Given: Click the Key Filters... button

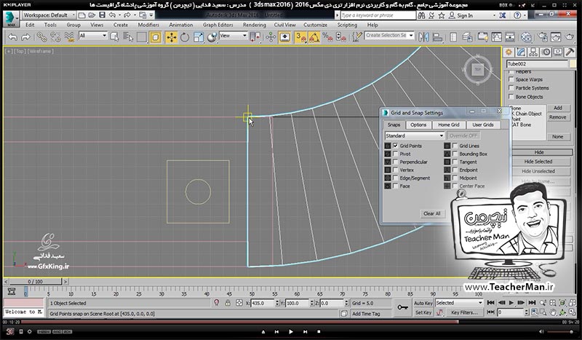Looking at the screenshot, I should (x=464, y=312).
